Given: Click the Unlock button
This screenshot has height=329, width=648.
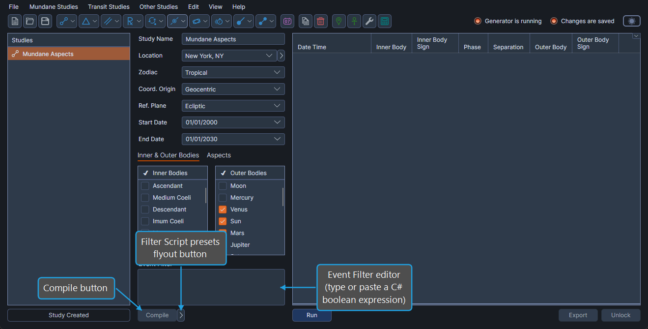Looking at the screenshot, I should point(621,315).
